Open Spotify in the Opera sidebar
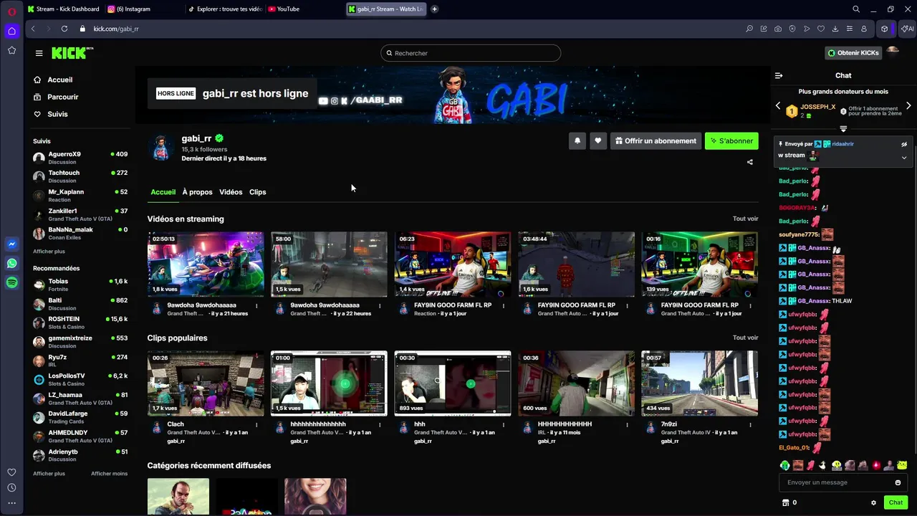The width and height of the screenshot is (917, 516). (11, 283)
